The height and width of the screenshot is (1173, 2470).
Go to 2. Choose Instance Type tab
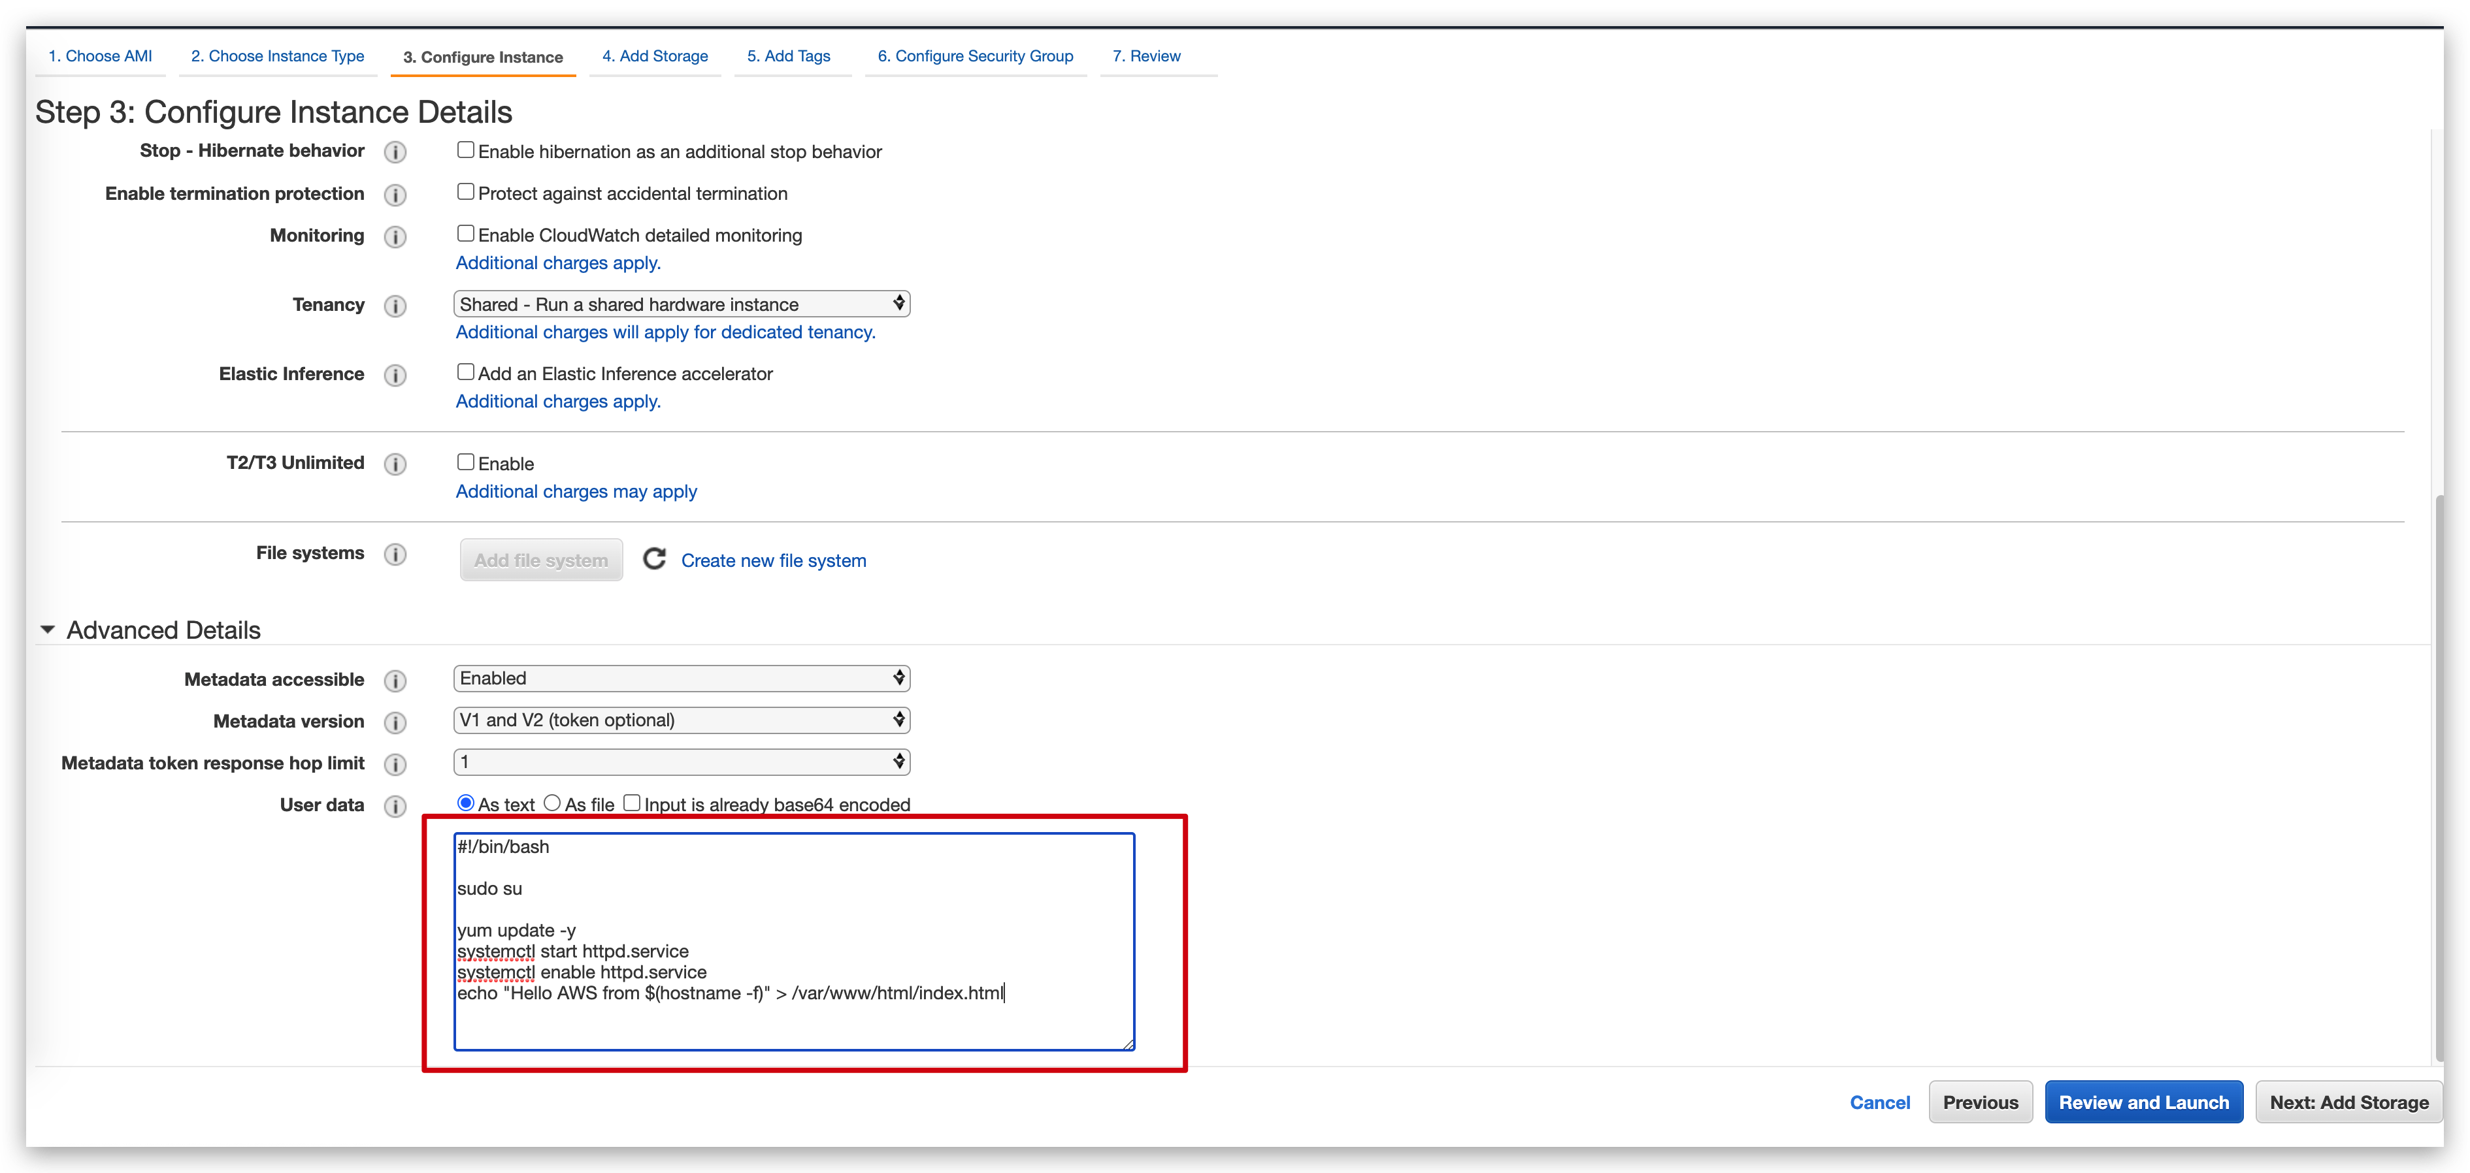pyautogui.click(x=277, y=57)
